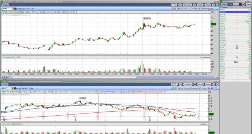Select the 5m timeframe button in the upper chart
252x134 pixels.
click(179, 9)
